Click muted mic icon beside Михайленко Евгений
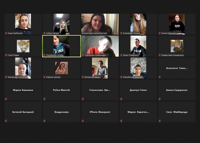The image size is (200, 143). coord(121,77)
